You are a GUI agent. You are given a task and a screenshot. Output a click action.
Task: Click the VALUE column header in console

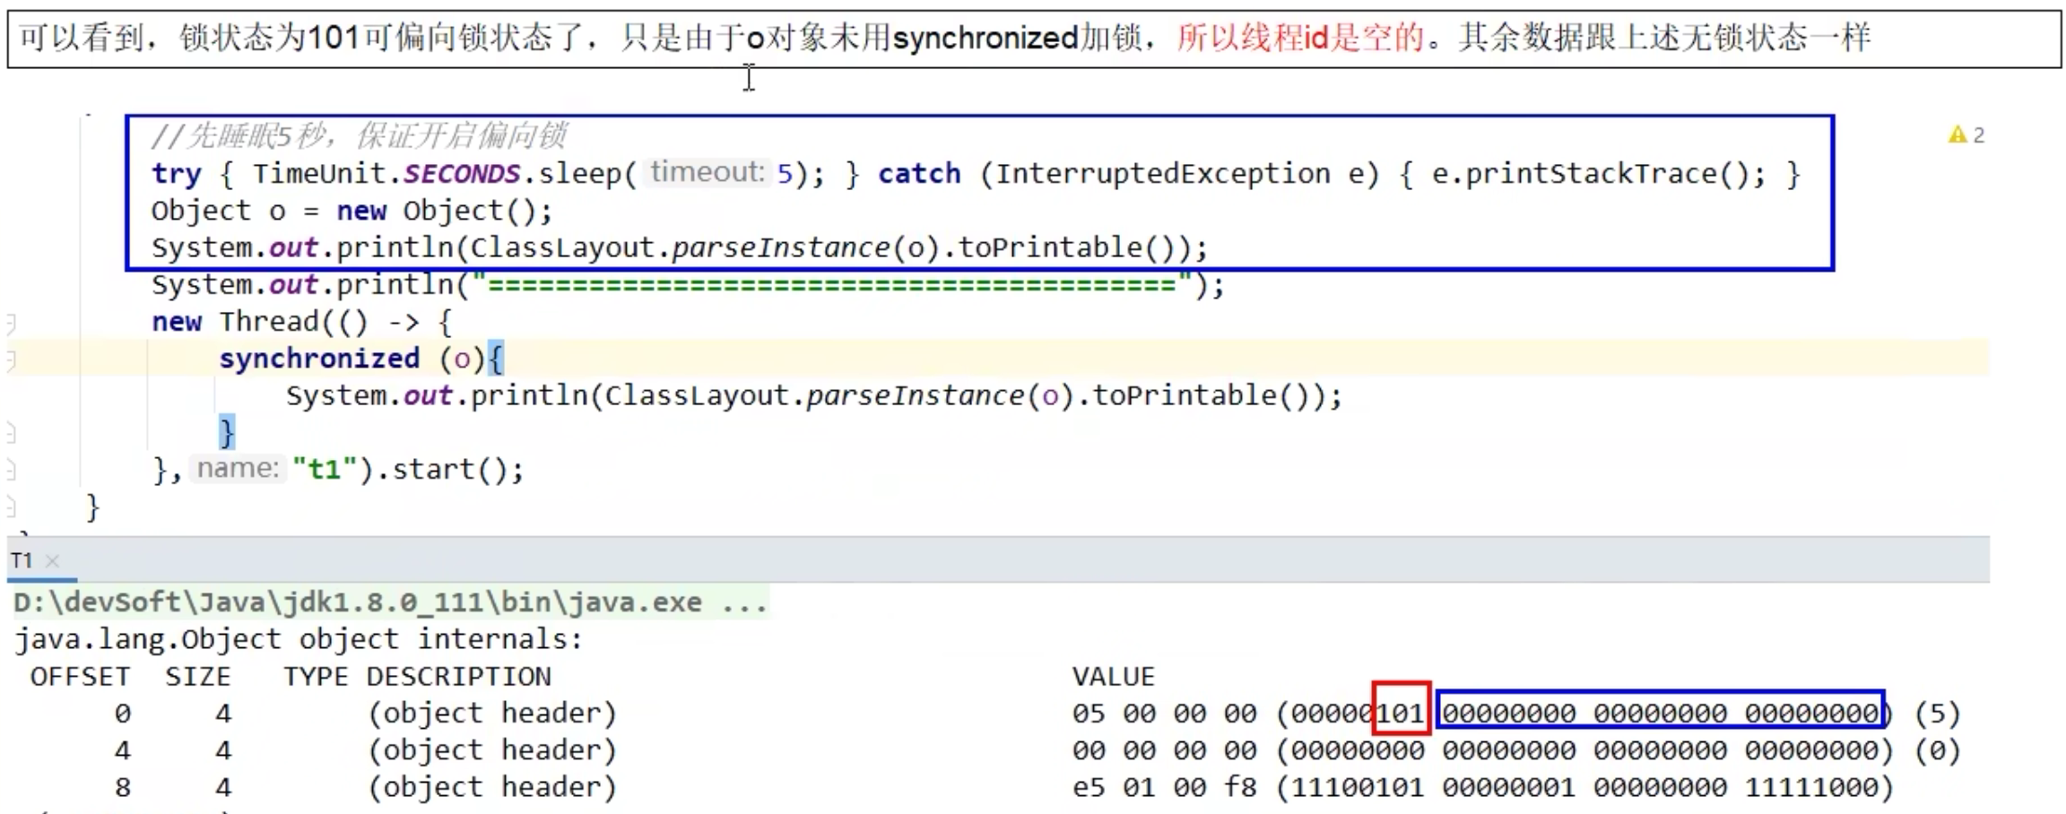click(1113, 676)
